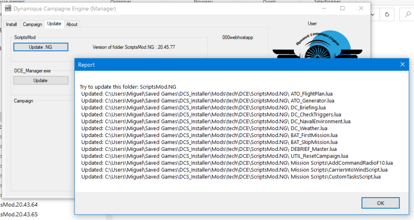Screen dimensions: 414x220
Task: Close the DCE Manager window
Action: click(361, 8)
